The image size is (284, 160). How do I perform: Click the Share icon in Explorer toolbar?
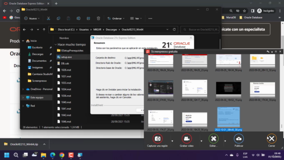click(88, 18)
